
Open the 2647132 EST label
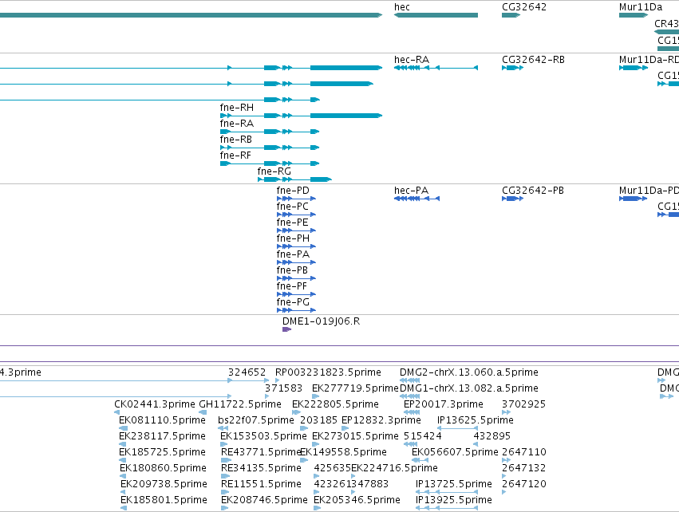524,468
